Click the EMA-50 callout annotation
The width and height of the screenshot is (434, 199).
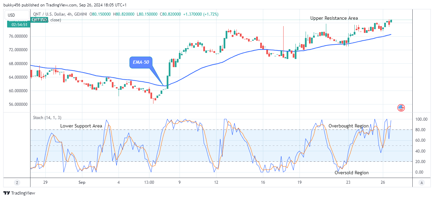click(141, 62)
